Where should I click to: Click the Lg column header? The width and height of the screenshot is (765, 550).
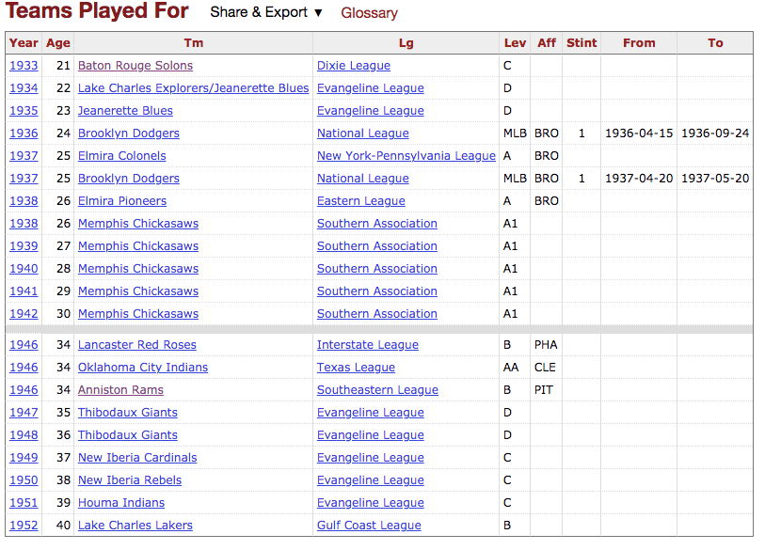click(406, 43)
